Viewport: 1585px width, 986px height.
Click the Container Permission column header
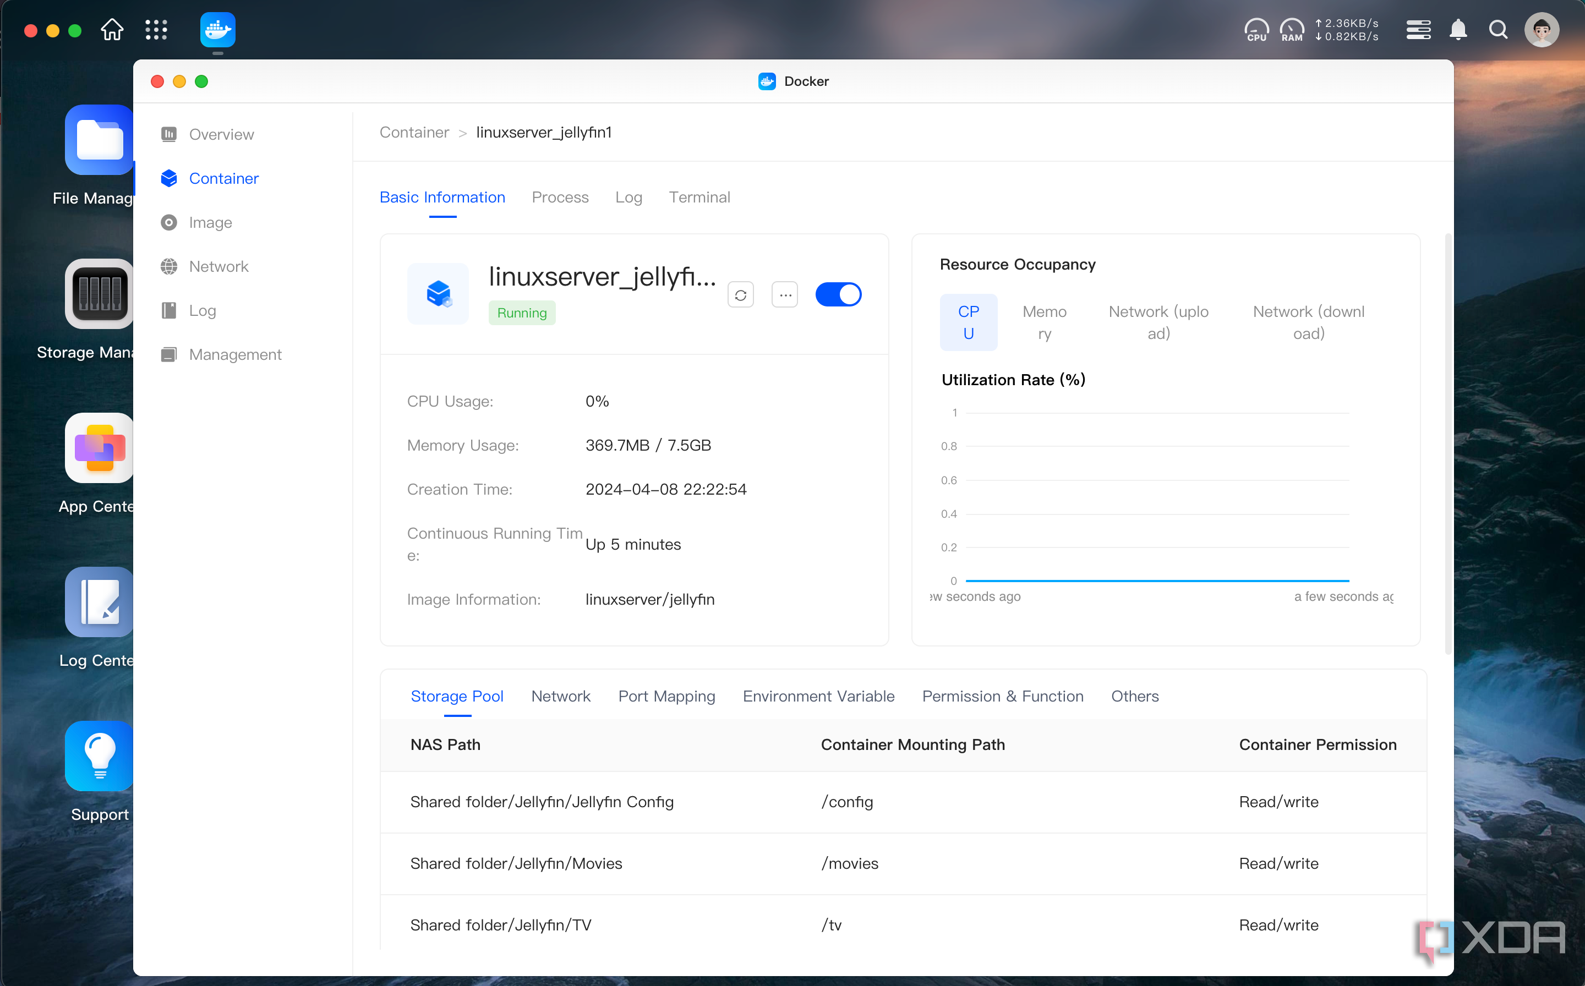(x=1317, y=744)
